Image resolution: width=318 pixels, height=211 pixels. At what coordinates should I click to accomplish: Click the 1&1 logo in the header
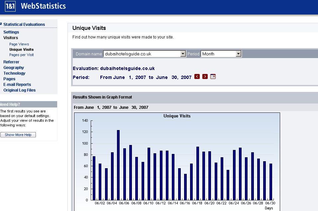10,6
